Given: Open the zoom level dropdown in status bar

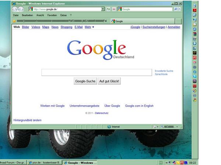Looking at the screenshot, I should tap(177, 127).
